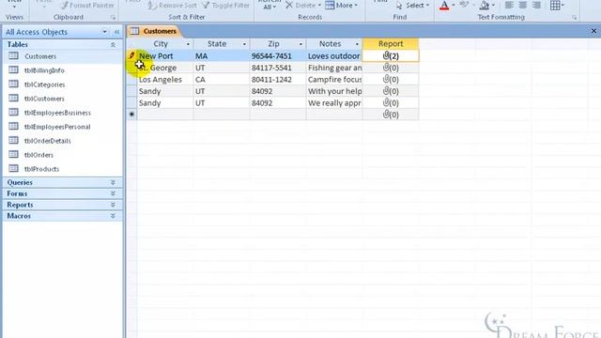Open the Text Formatting dialog launcher
Screen dimensions: 601x338
click(x=574, y=18)
